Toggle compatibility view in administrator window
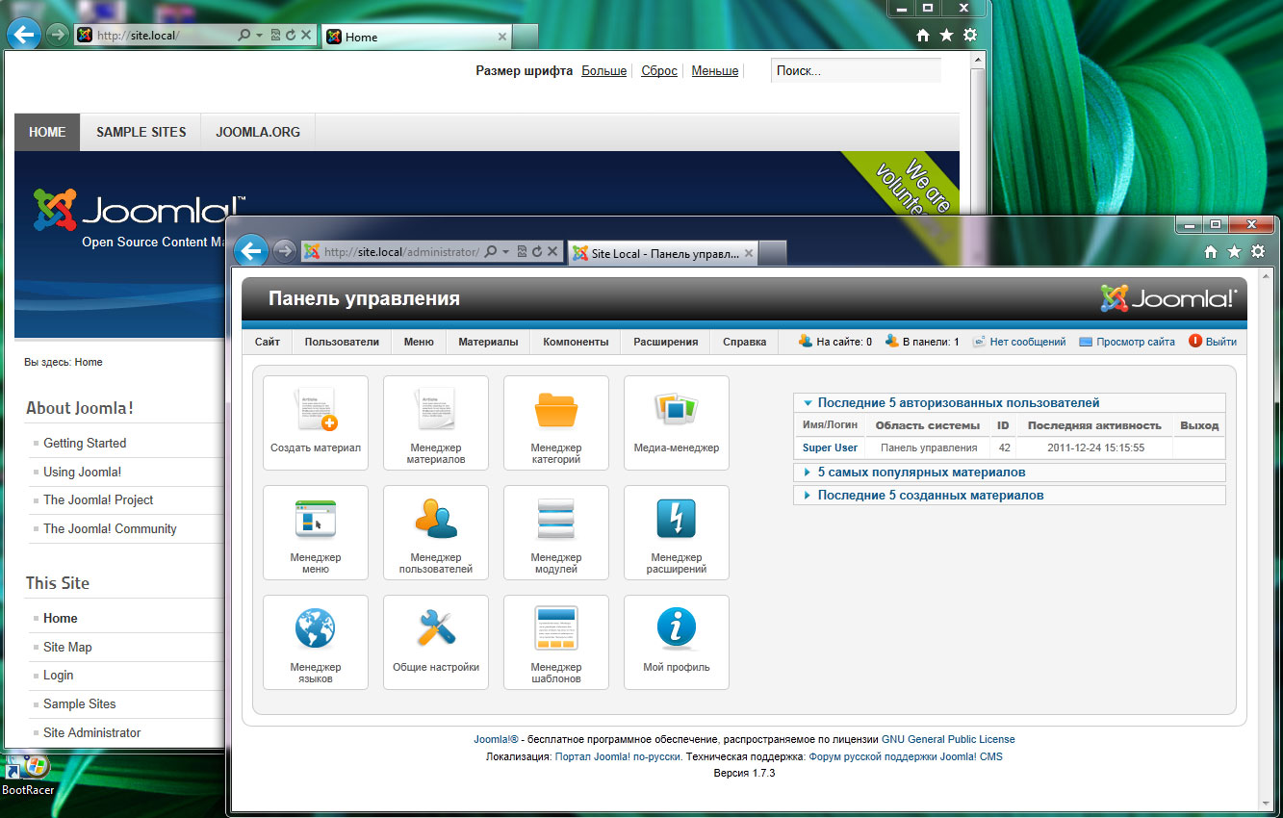The image size is (1283, 818). pos(522,252)
